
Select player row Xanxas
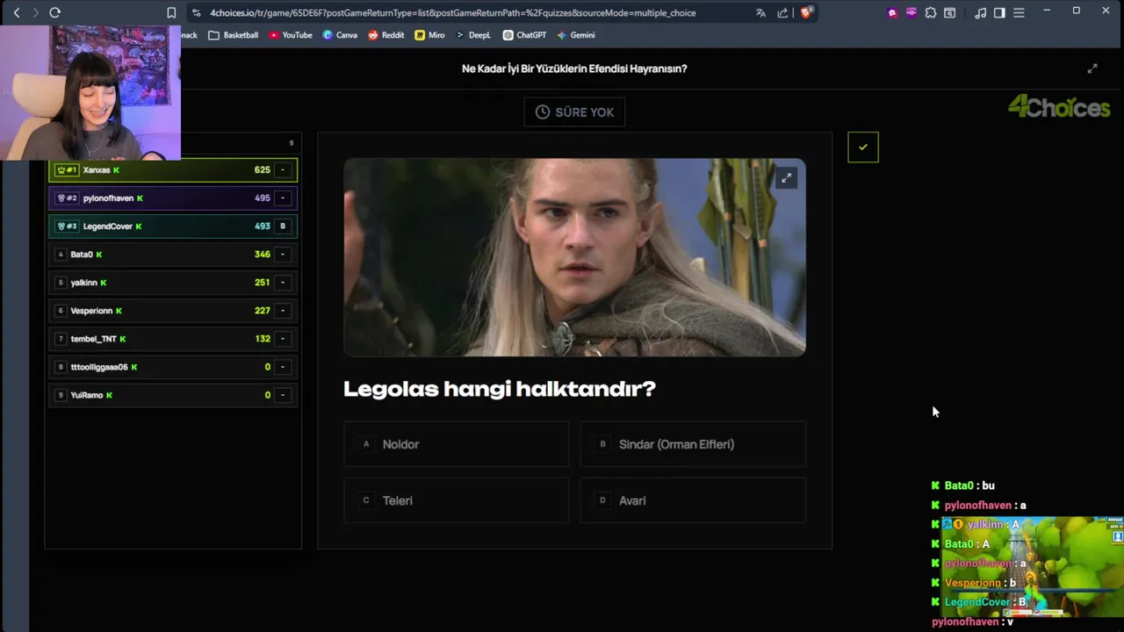point(173,170)
